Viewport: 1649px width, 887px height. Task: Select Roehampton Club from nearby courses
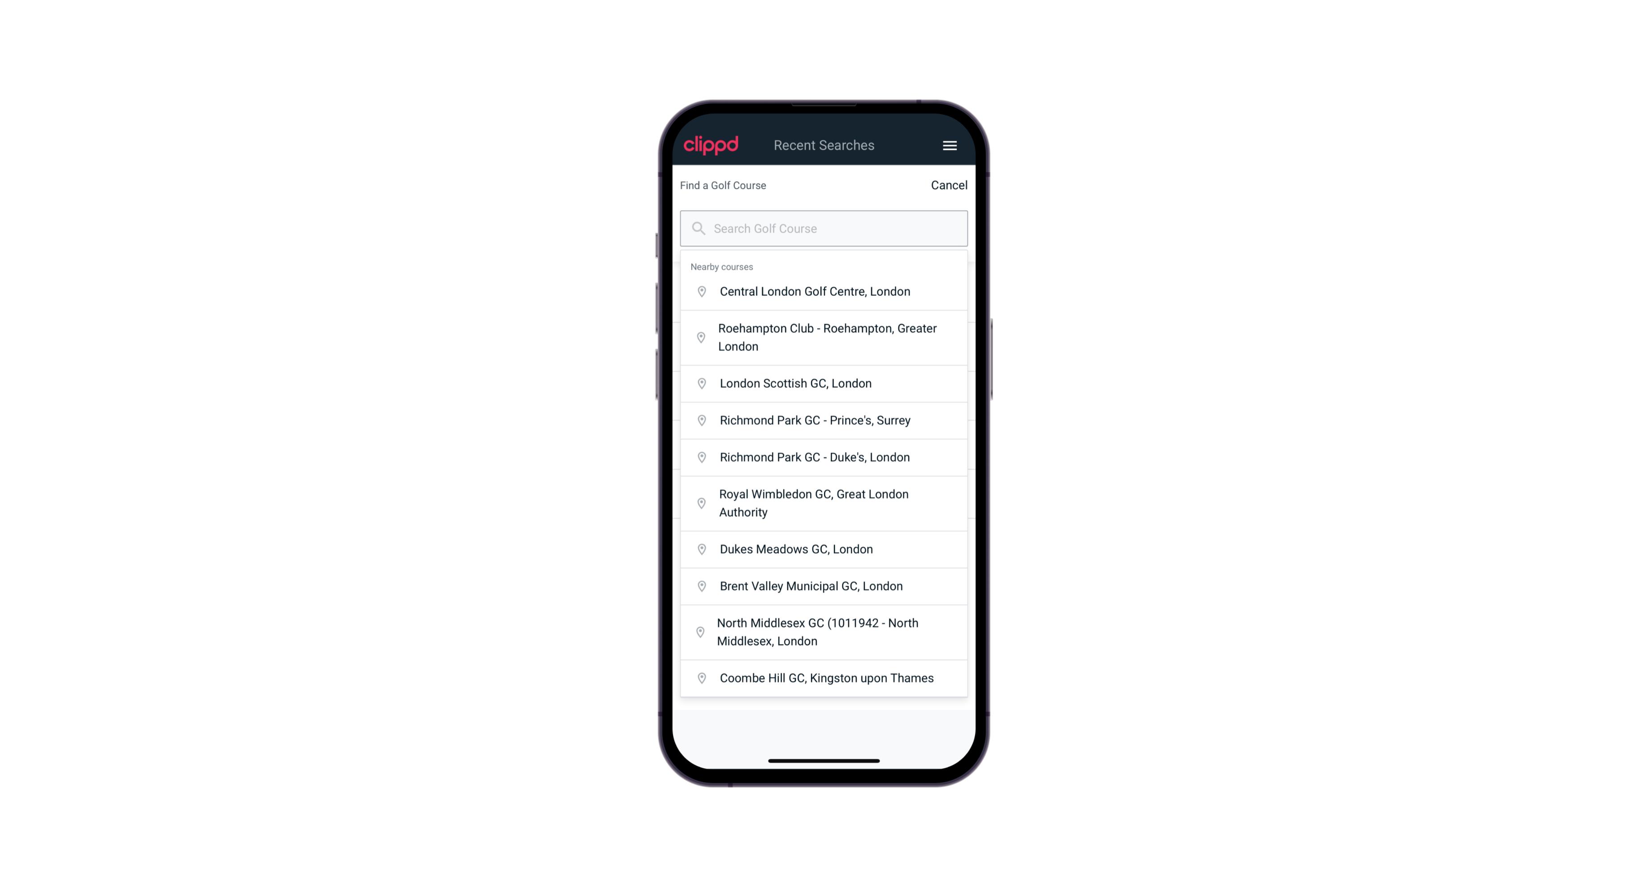(x=824, y=337)
